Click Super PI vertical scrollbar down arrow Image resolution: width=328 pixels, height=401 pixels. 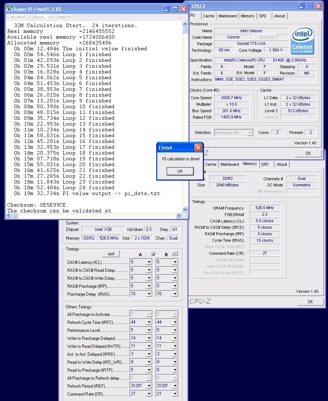pyautogui.click(x=185, y=210)
